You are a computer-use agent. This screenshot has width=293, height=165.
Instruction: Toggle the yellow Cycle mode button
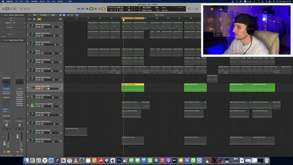click(x=103, y=9)
